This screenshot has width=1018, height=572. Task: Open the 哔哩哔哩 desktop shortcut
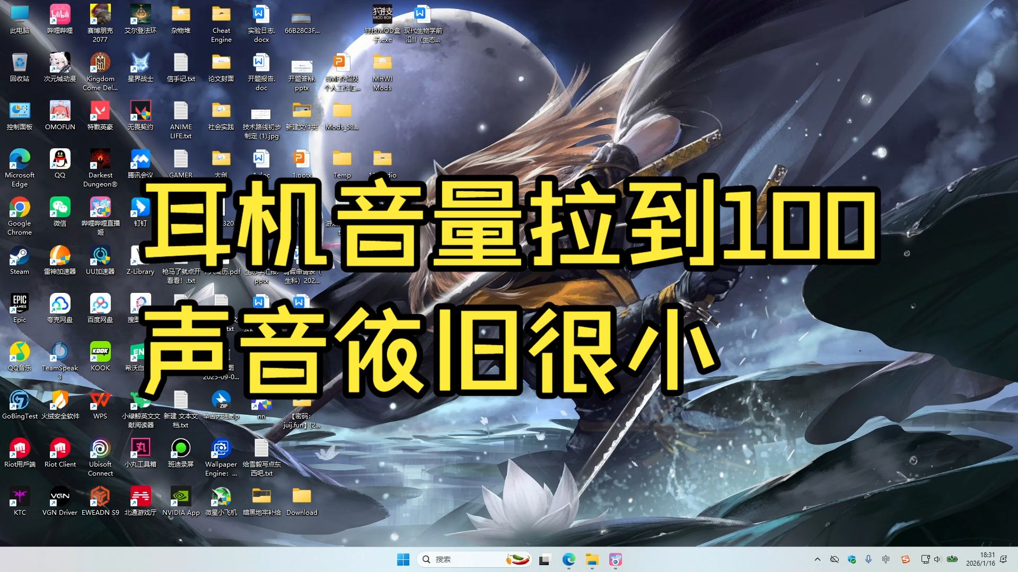(60, 20)
